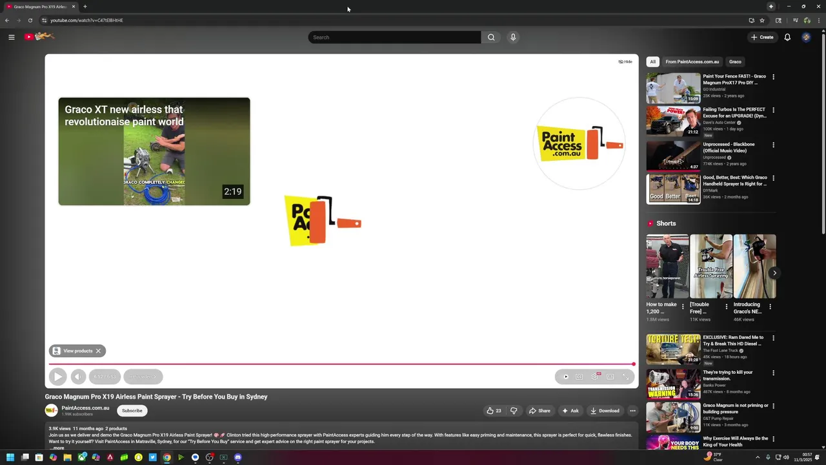
Task: Open the Chrome three-dot menu
Action: 818,20
